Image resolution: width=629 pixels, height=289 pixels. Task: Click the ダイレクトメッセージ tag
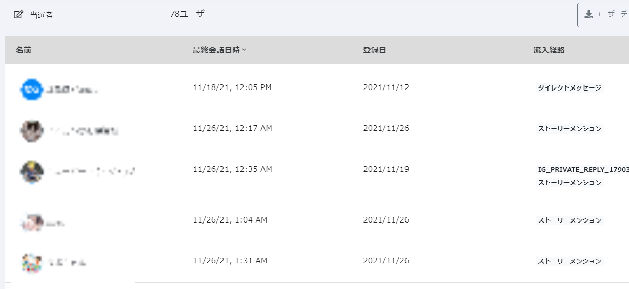coord(570,88)
